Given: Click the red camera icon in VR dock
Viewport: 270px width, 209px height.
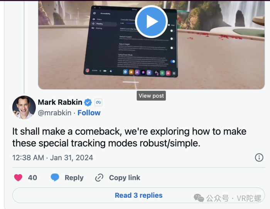Looking at the screenshot, I should (x=168, y=73).
